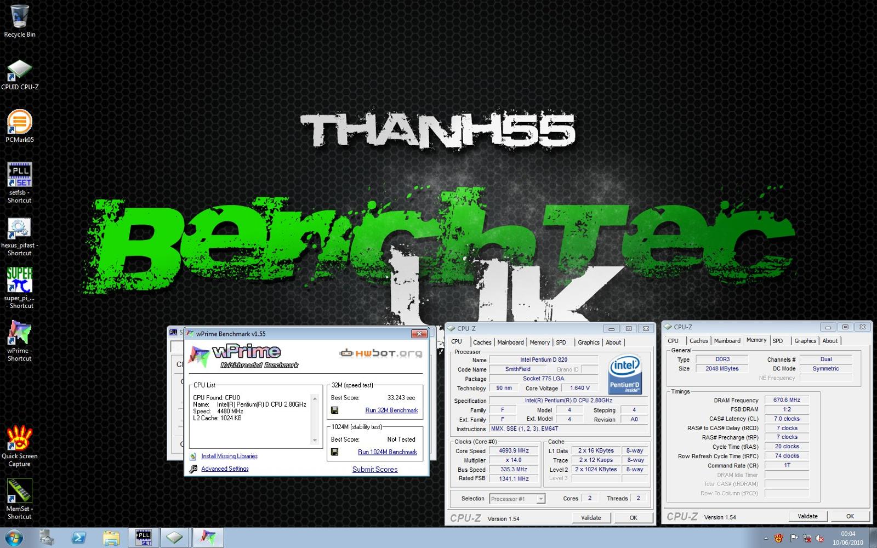The height and width of the screenshot is (548, 877).
Task: Open the Processor #1 selection dropdown
Action: tap(517, 499)
